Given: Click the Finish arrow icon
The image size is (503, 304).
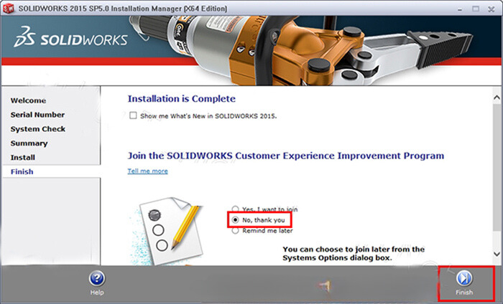Looking at the screenshot, I should coord(464,278).
